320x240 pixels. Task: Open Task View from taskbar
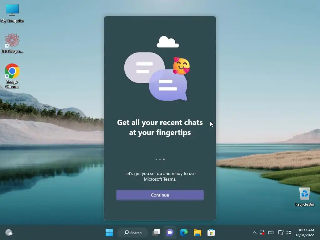tap(157, 232)
